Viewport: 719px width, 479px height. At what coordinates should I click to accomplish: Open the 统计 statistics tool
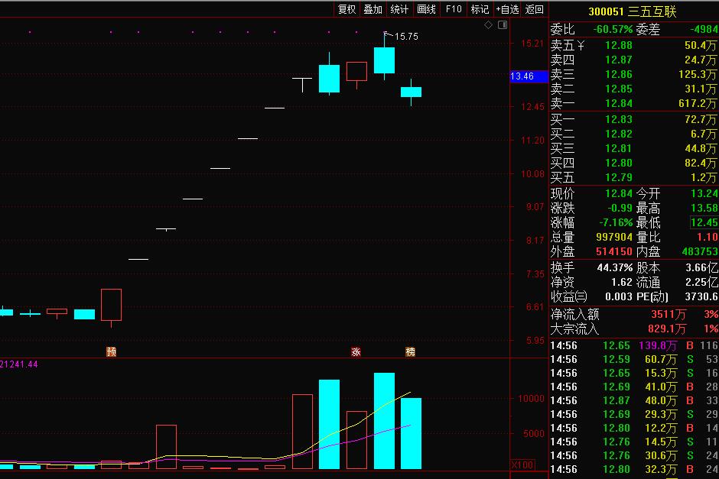tap(399, 9)
